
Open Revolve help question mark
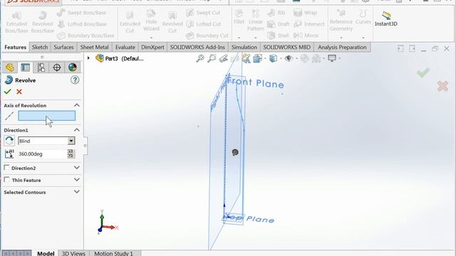tap(75, 80)
